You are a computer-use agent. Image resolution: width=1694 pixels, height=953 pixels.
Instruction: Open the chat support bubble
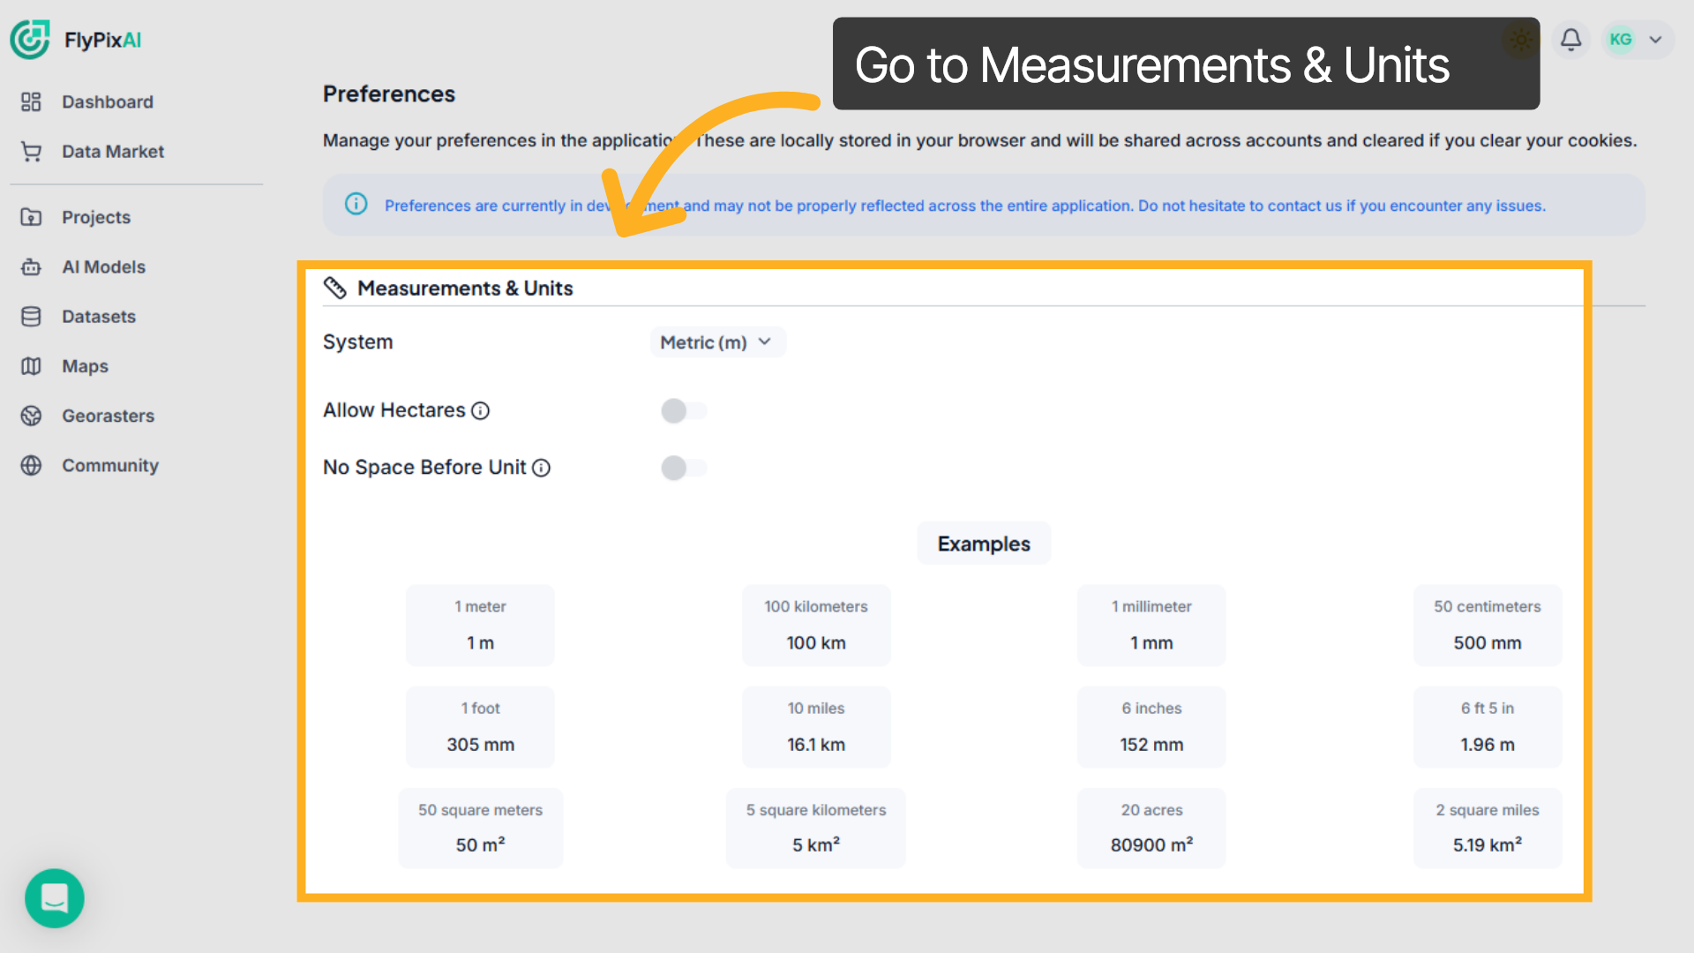click(55, 898)
